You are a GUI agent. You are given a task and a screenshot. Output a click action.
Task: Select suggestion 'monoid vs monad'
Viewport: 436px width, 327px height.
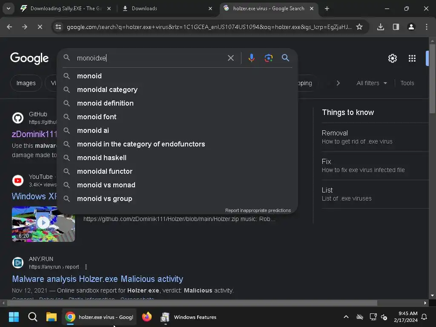point(177,185)
